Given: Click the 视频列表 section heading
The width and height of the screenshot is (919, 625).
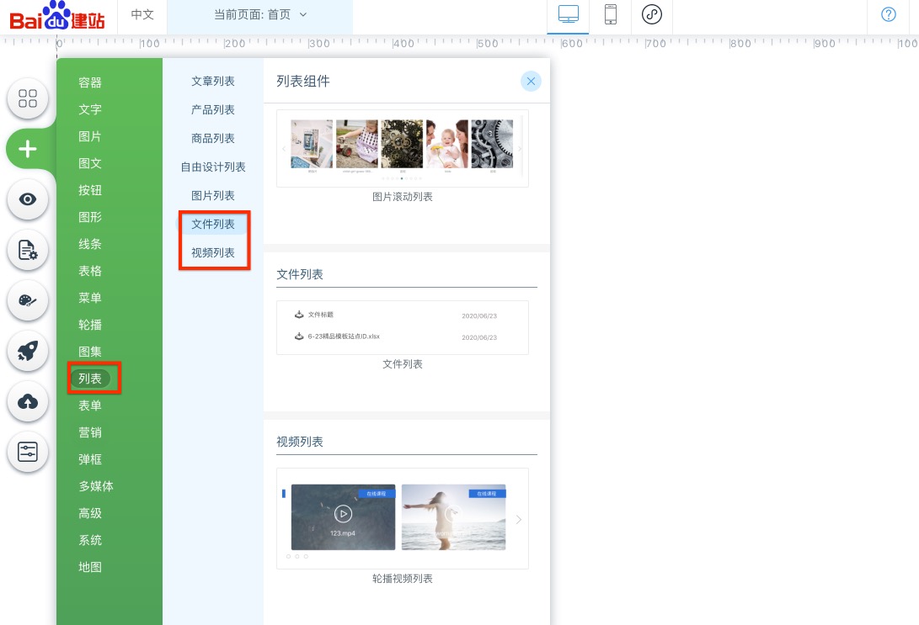Looking at the screenshot, I should click(300, 442).
